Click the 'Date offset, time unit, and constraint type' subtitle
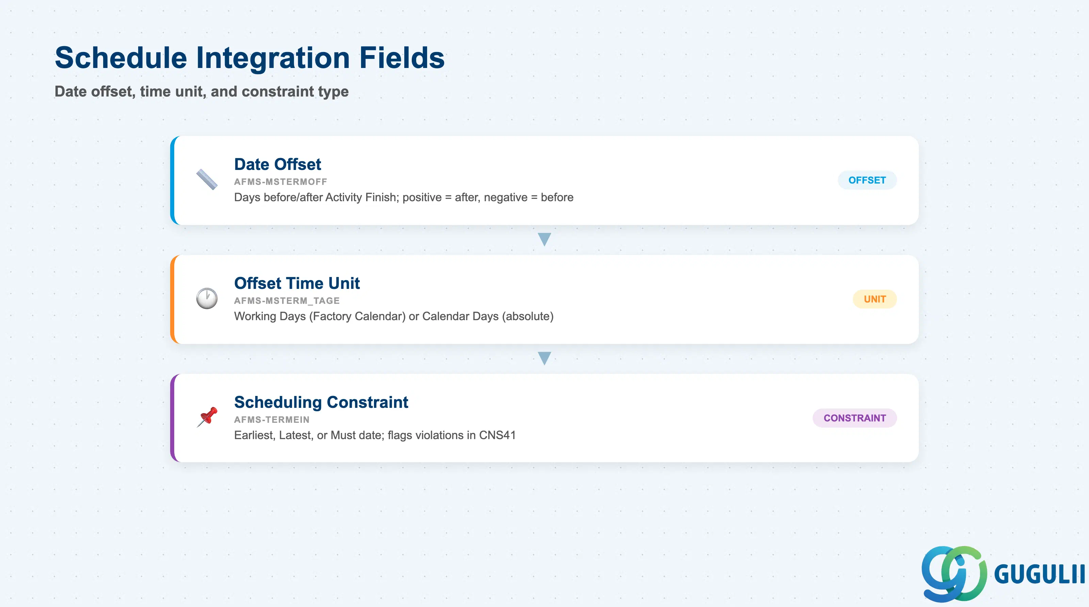The width and height of the screenshot is (1089, 607). 202,92
